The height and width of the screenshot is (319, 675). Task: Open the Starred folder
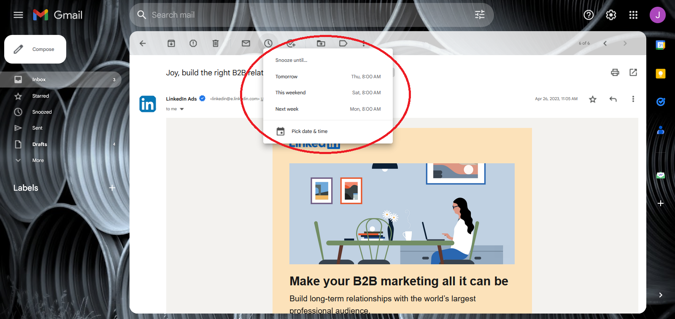[61, 96]
